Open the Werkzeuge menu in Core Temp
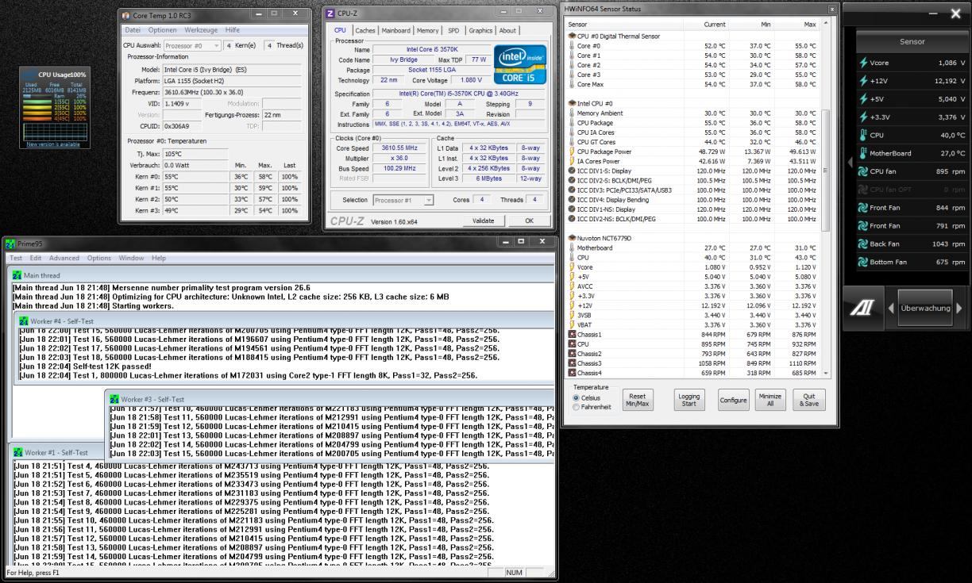972x583 pixels. [201, 30]
